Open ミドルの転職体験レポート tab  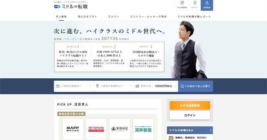(x=194, y=17)
